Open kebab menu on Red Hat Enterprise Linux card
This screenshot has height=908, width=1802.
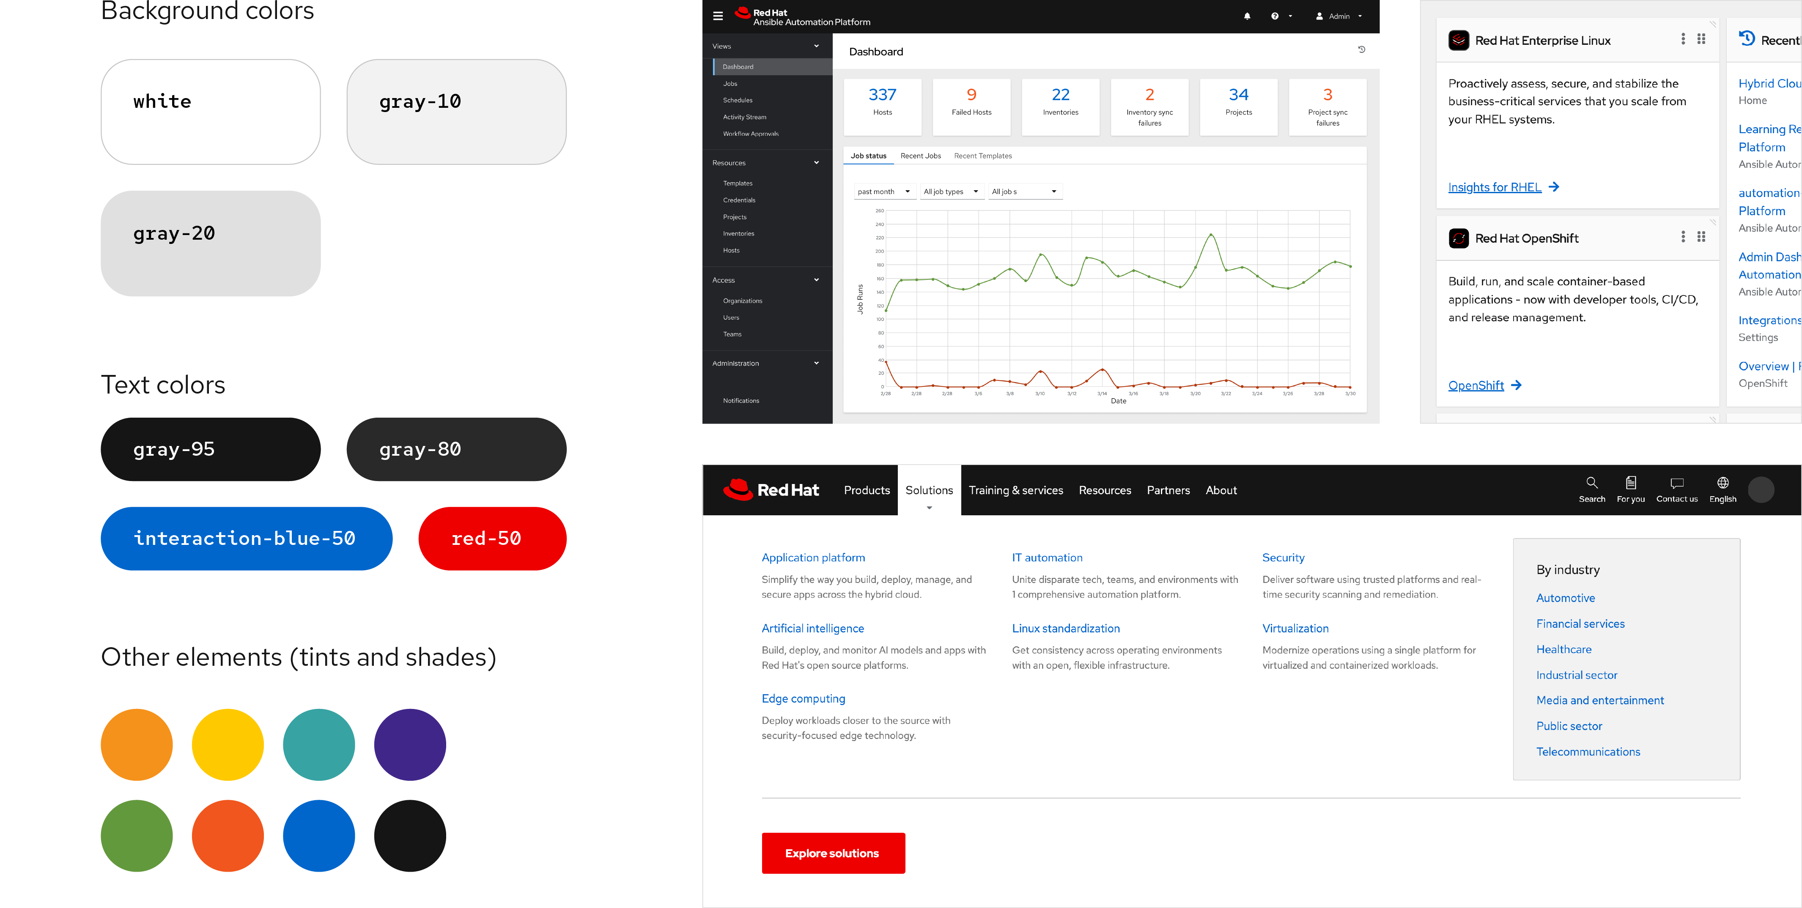click(1684, 40)
